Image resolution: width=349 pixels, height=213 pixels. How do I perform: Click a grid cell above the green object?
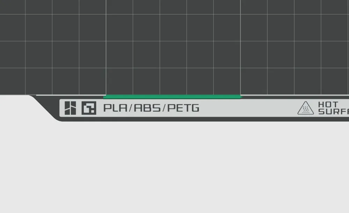pos(173,81)
